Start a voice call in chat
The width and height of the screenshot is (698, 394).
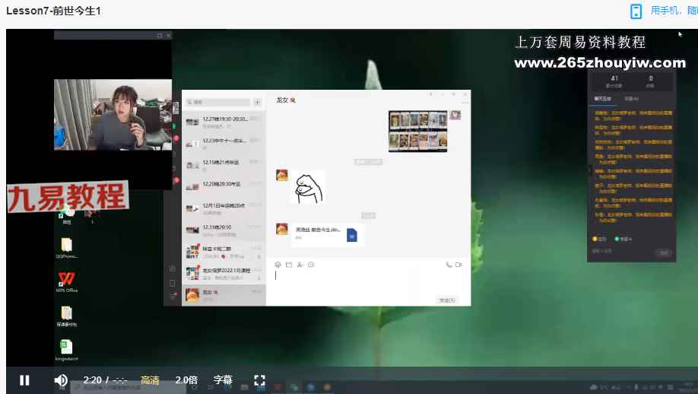click(x=449, y=265)
